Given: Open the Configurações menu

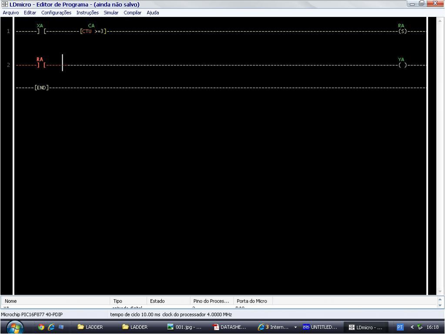Looking at the screenshot, I should [x=56, y=13].
